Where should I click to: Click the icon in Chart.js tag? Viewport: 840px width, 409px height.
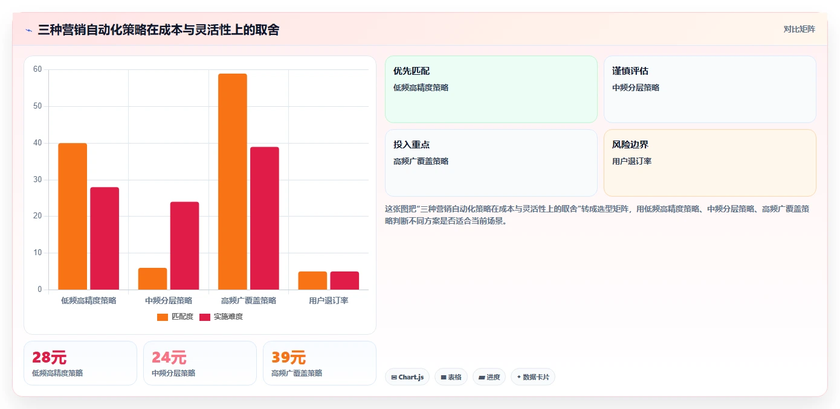pos(394,378)
